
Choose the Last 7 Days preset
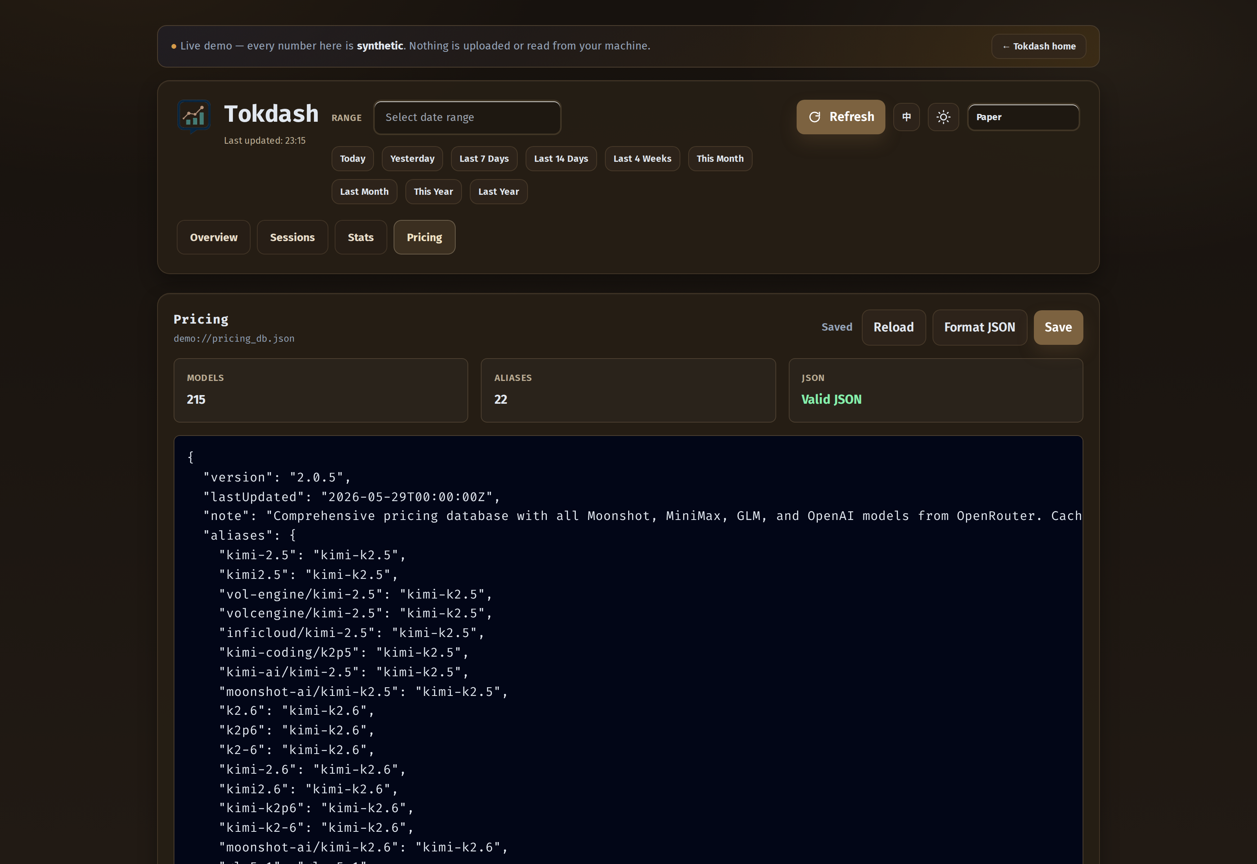pyautogui.click(x=484, y=159)
